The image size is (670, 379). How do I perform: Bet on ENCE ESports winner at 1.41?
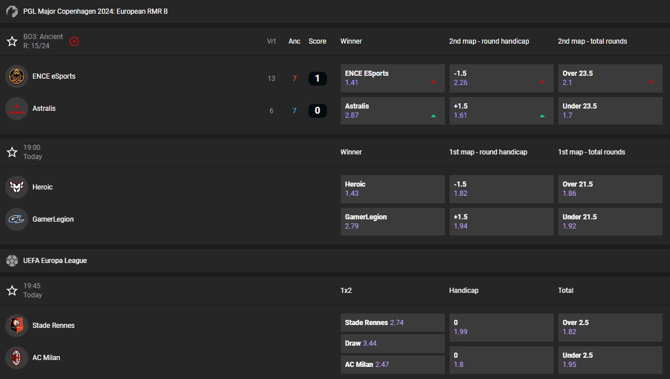(x=393, y=79)
